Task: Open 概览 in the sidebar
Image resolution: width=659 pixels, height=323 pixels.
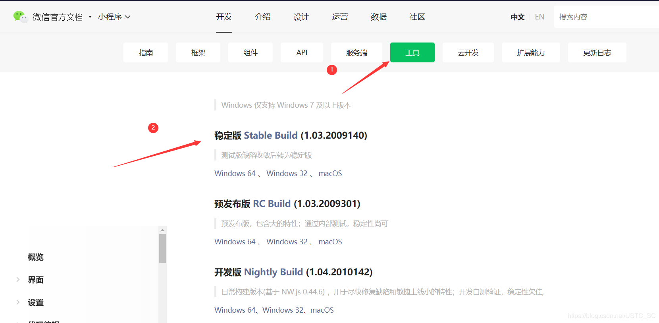Action: point(36,257)
